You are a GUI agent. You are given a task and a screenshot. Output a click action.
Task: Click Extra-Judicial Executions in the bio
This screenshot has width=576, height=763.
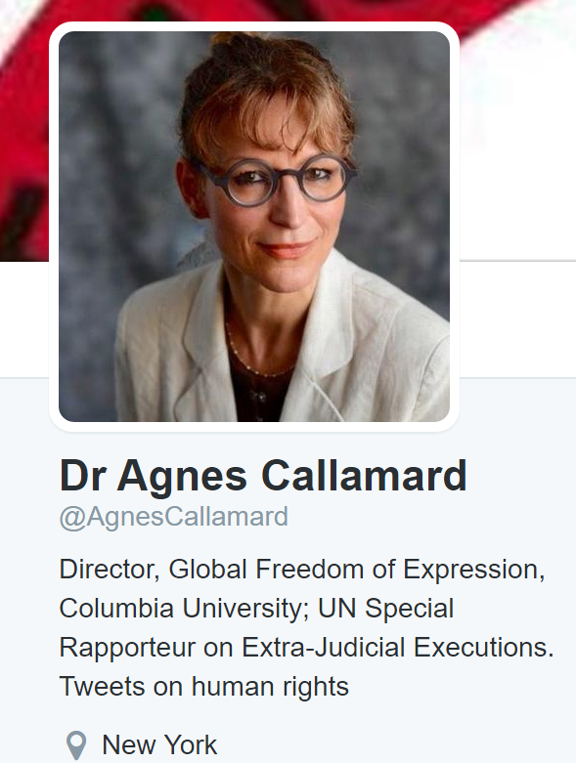(398, 648)
